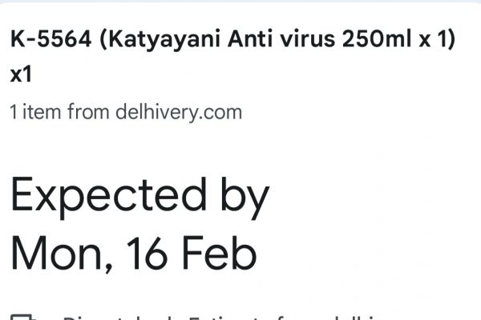This screenshot has width=481, height=320.
Task: Open the delhivery.com source link
Action: [178, 112]
